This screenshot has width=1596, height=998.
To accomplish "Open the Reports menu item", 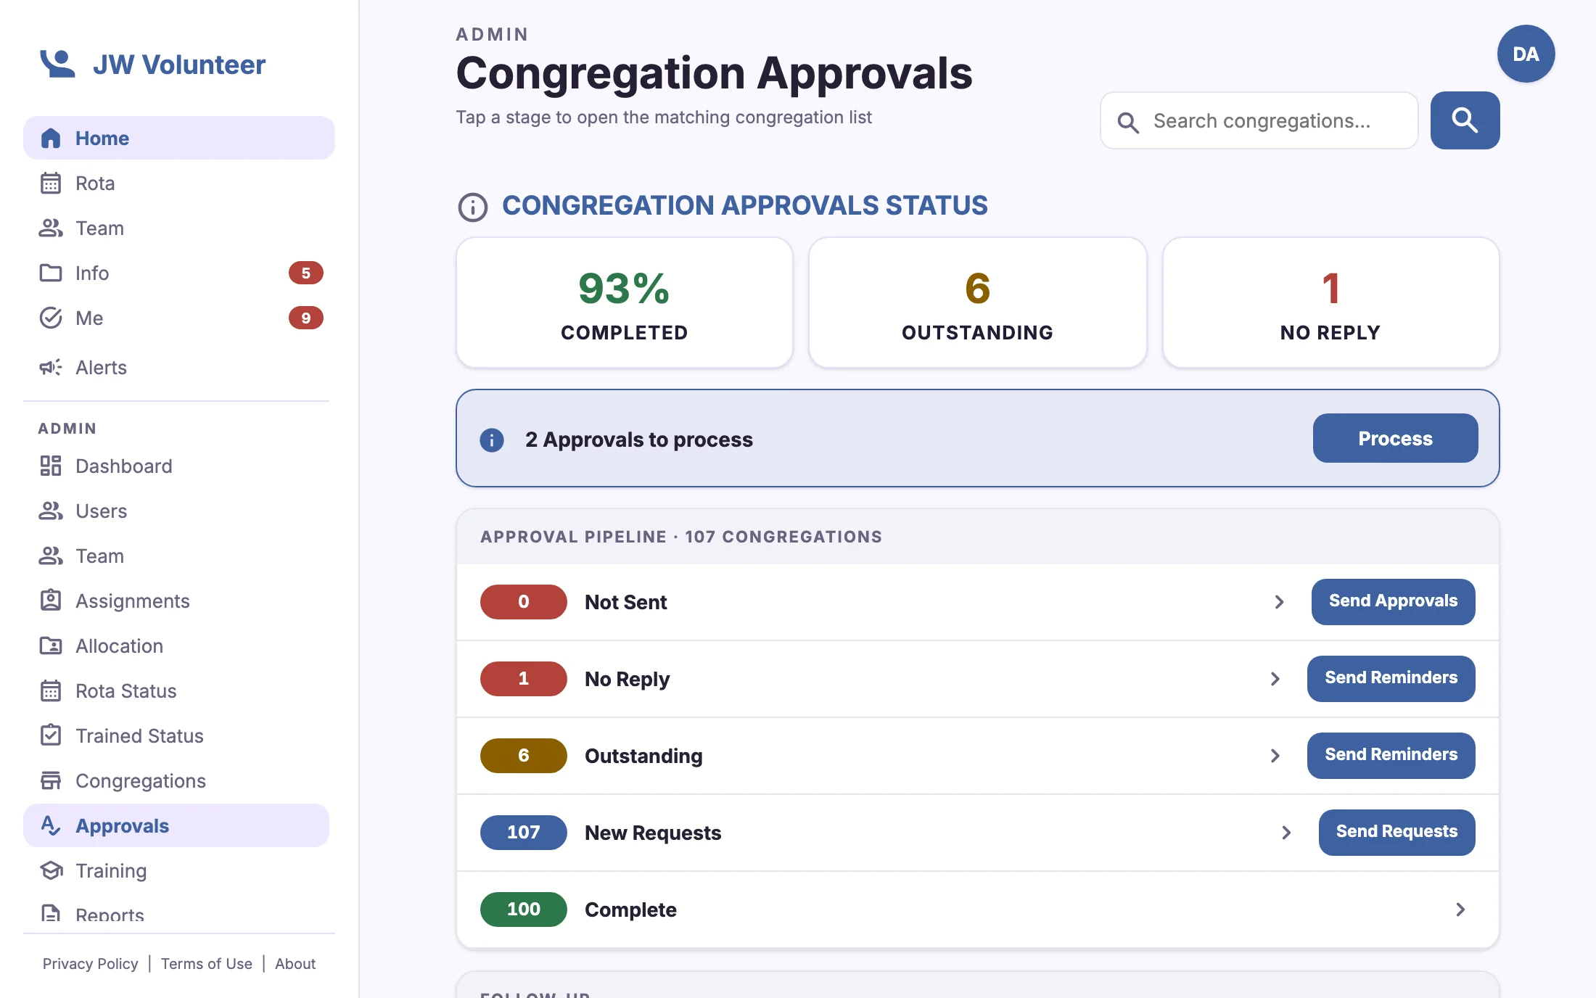I will pyautogui.click(x=176, y=914).
